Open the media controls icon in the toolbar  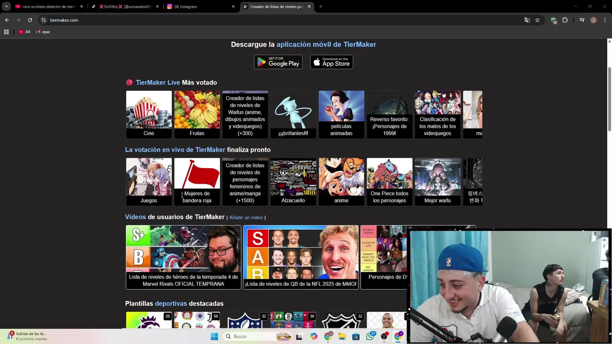coord(582,20)
